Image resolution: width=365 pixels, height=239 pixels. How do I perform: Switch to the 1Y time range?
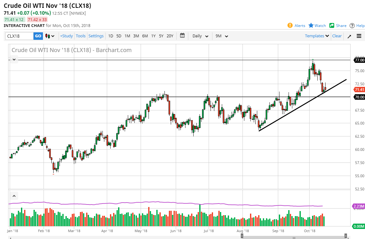coord(153,36)
